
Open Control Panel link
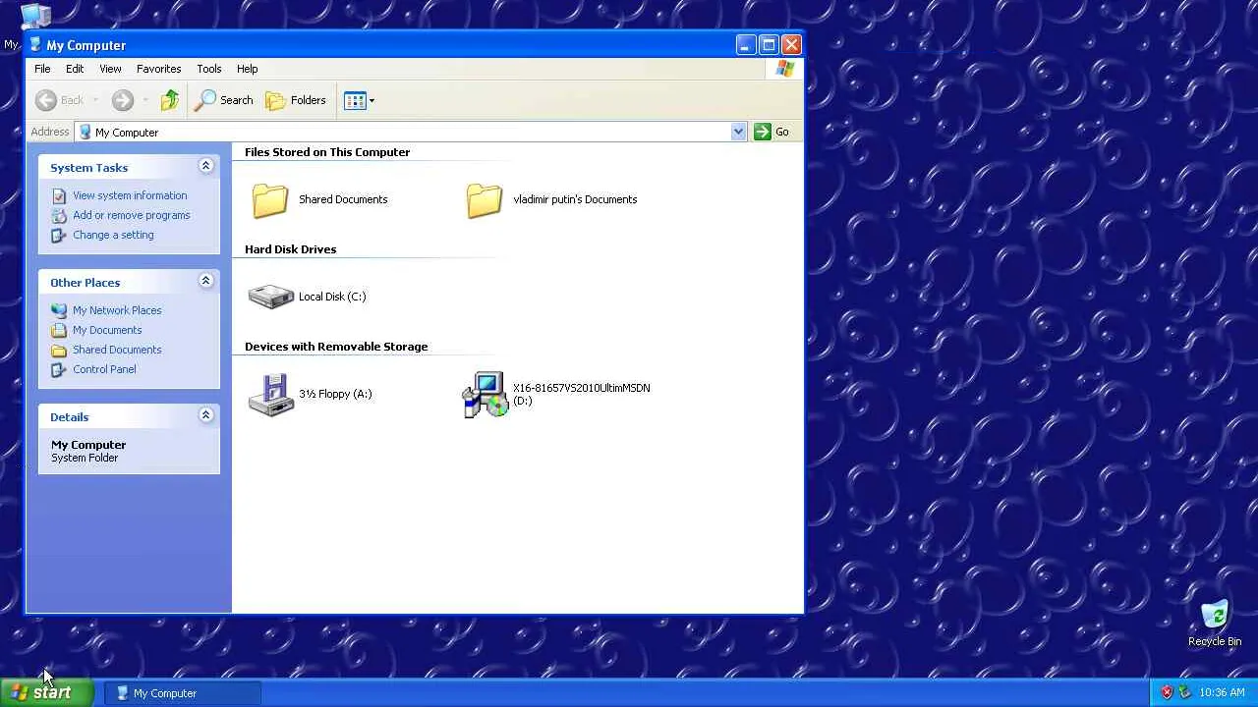tap(104, 369)
